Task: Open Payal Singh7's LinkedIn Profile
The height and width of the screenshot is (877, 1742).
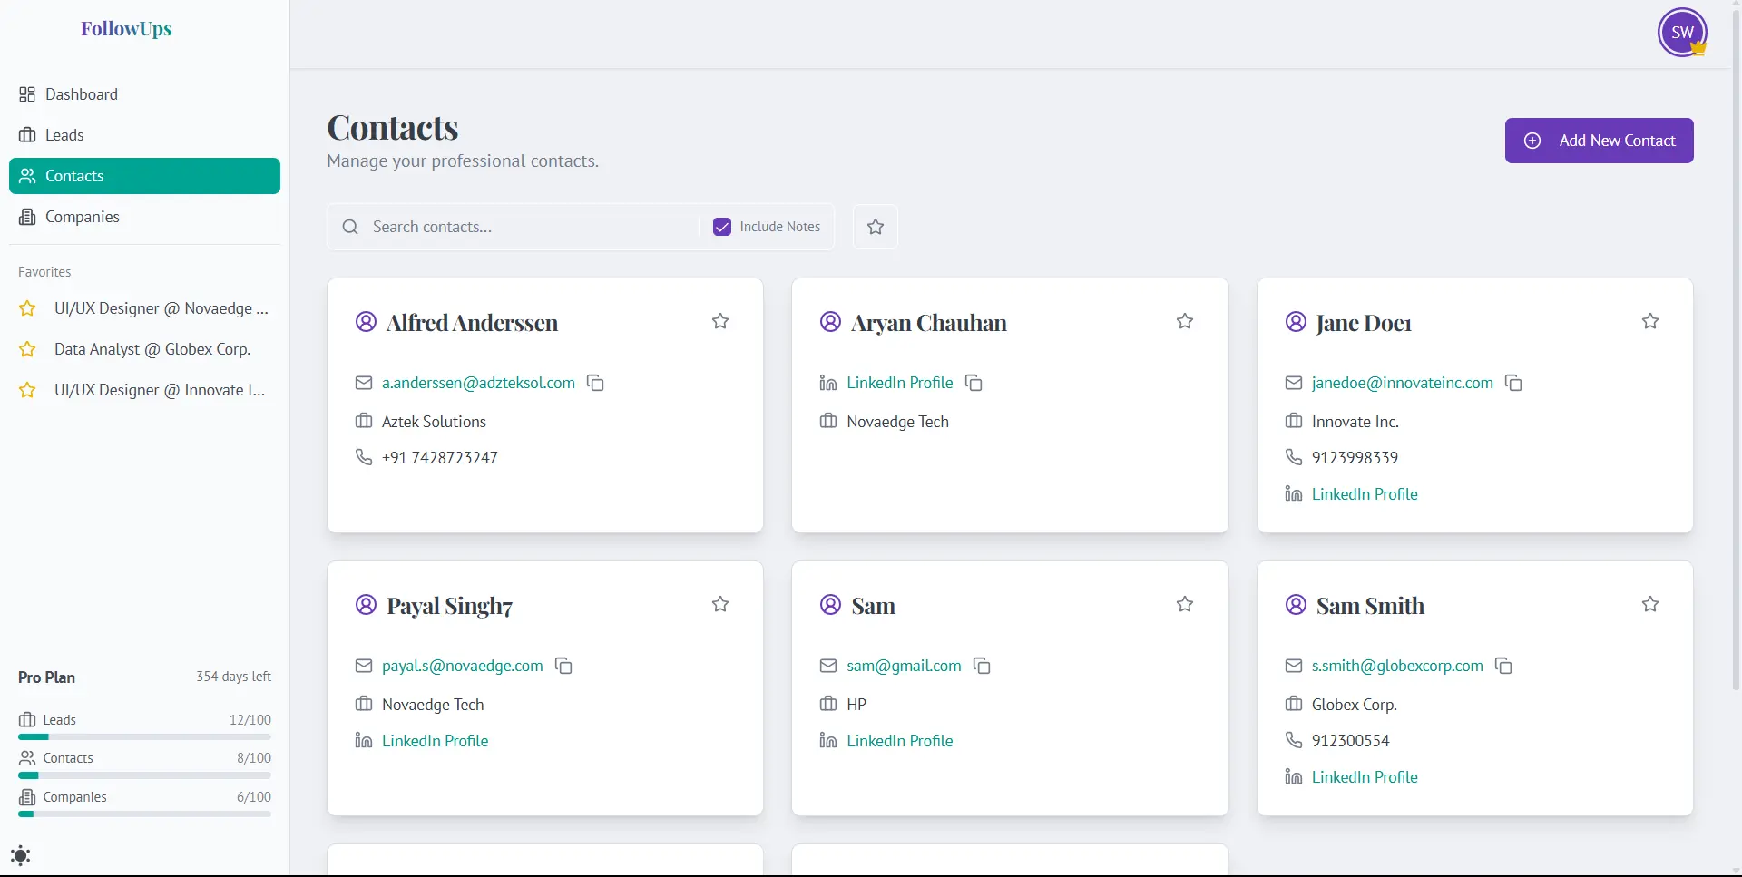Action: [435, 741]
